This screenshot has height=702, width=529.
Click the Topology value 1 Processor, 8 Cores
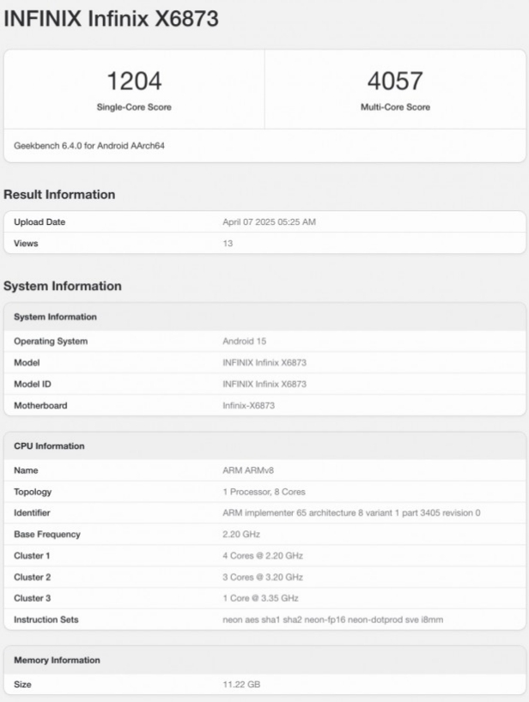point(264,492)
